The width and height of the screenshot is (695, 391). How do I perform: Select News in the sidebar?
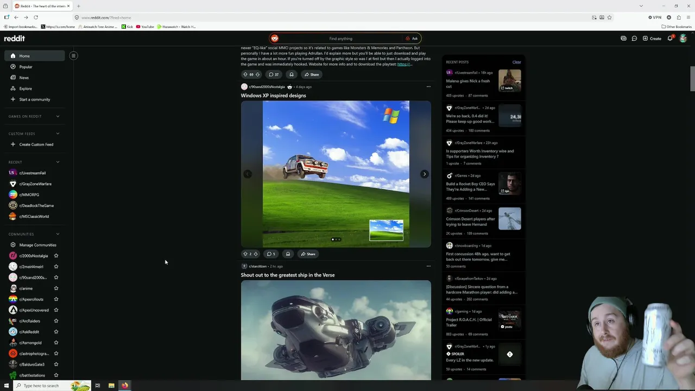tap(34, 78)
